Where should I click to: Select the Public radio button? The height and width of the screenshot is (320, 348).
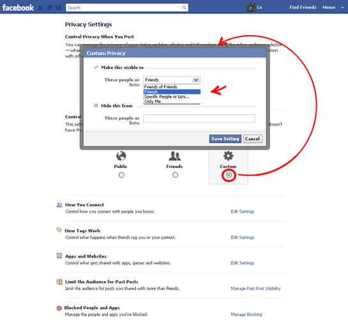click(x=121, y=175)
